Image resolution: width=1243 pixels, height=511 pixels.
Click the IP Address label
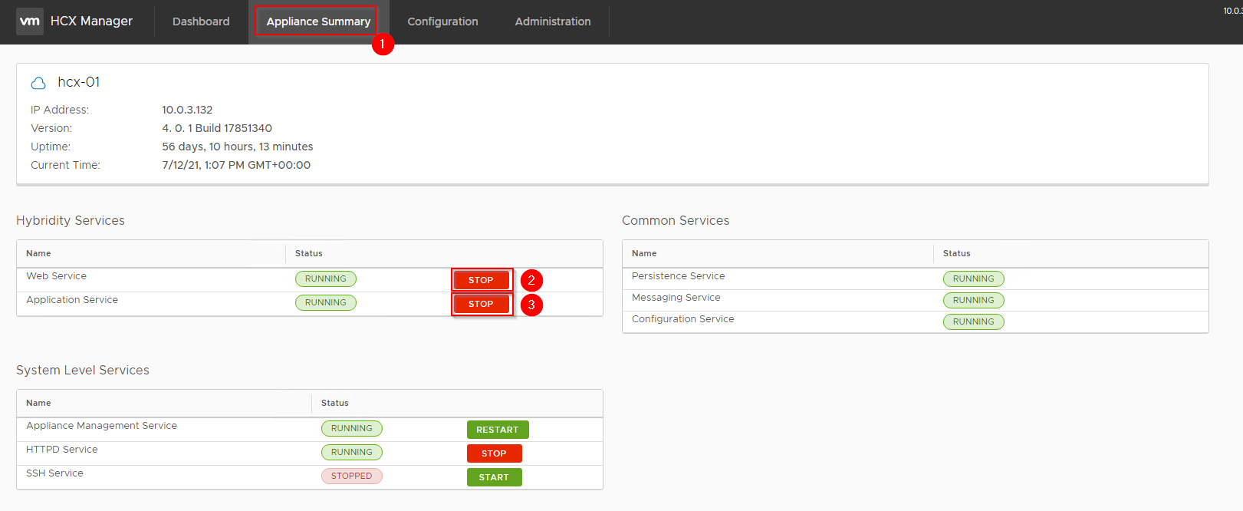[x=60, y=110]
